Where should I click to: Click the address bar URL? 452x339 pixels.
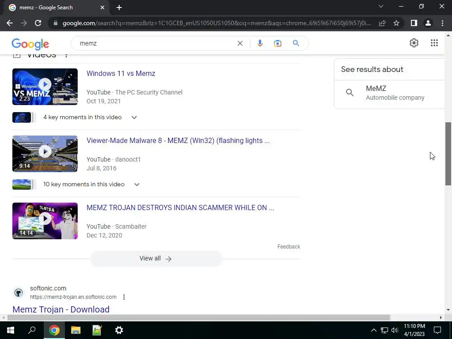click(x=216, y=23)
